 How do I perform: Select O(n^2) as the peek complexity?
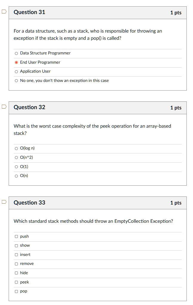click(16, 158)
